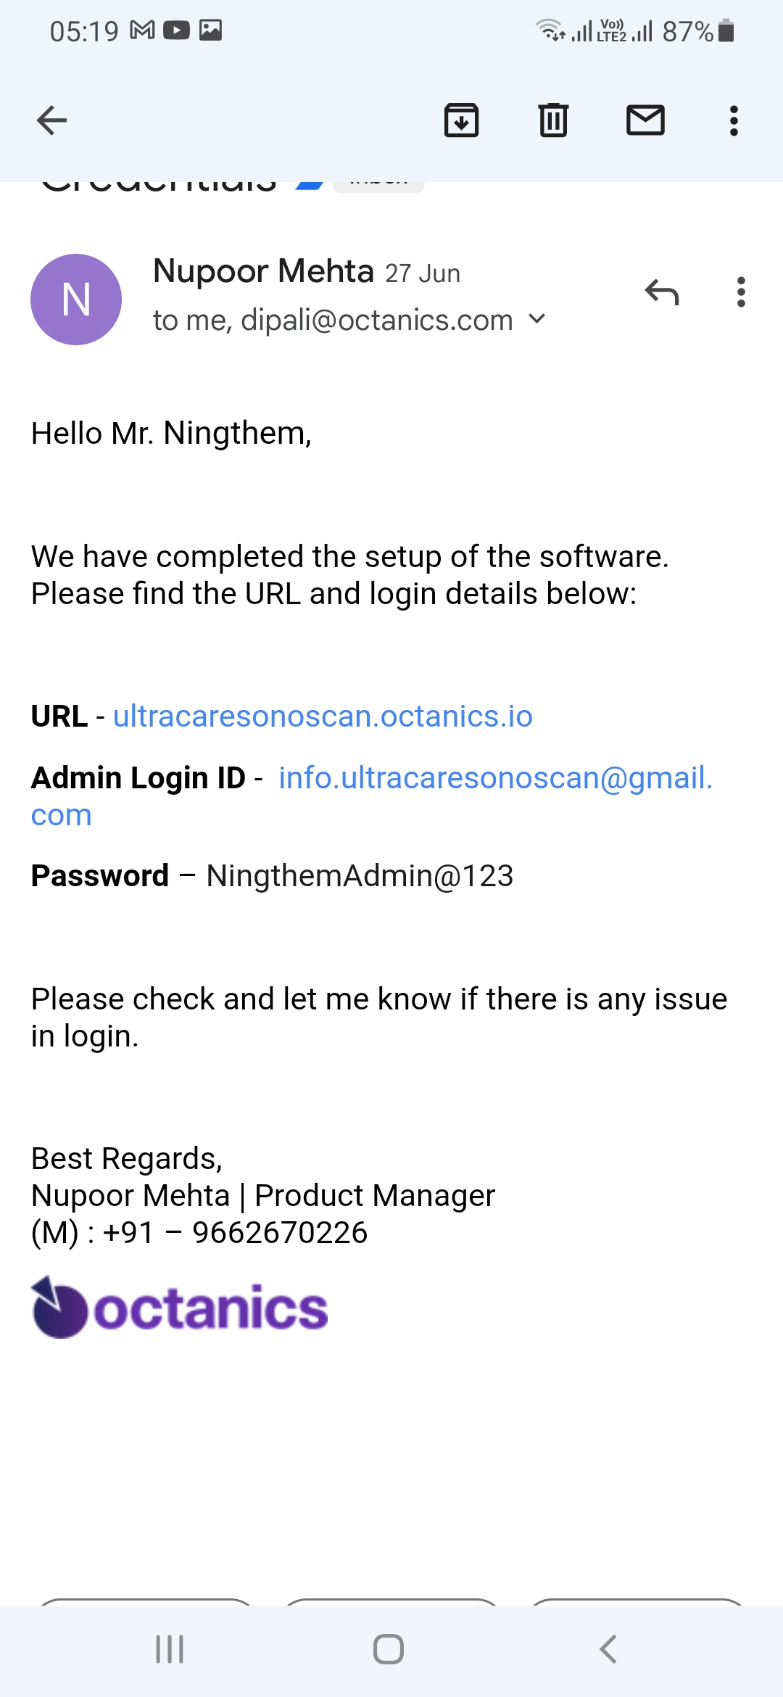
Task: Tap the octanics logo image
Action: pyautogui.click(x=180, y=1308)
